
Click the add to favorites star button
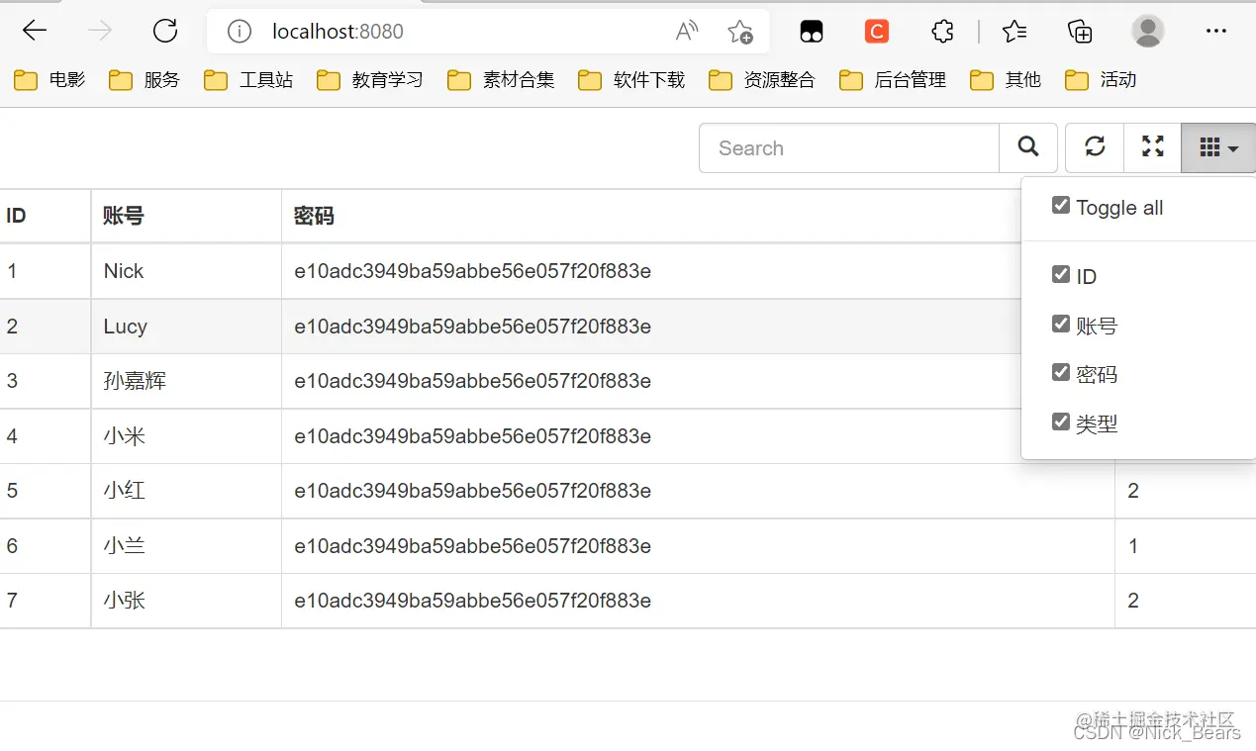pos(740,31)
